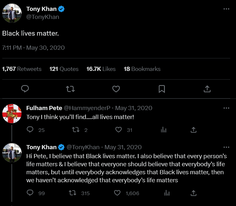236x206 pixels.
Task: View the 1,767 Retweets list
Action: [x=22, y=69]
